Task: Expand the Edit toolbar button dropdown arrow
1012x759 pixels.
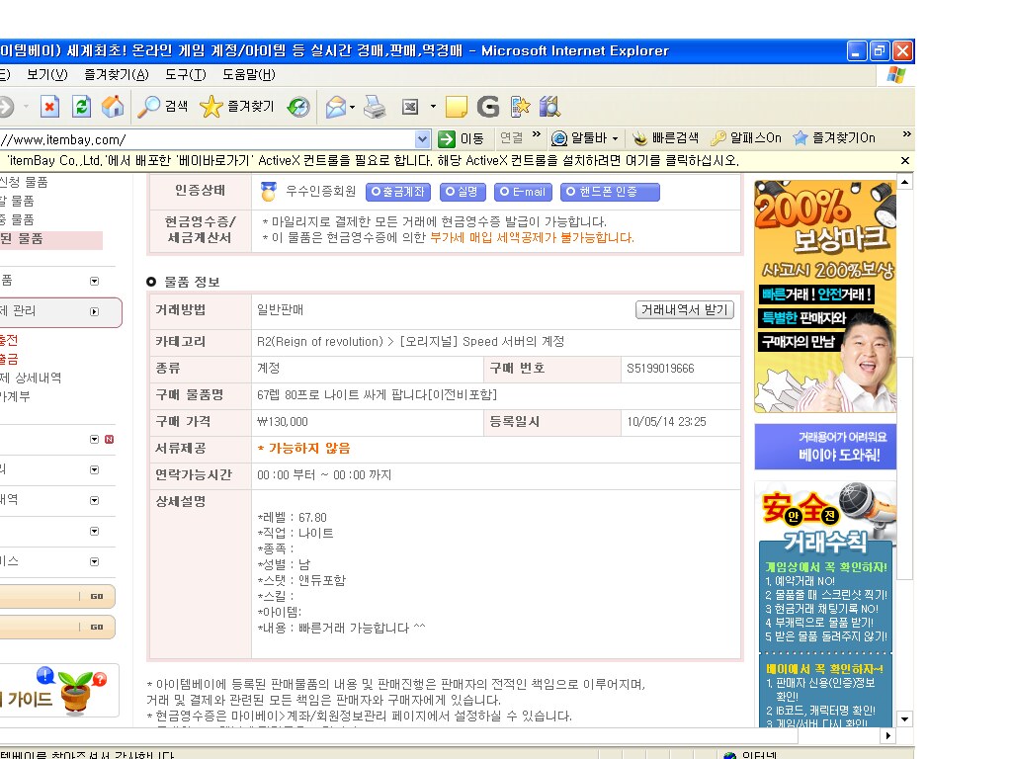Action: pyautogui.click(x=433, y=107)
